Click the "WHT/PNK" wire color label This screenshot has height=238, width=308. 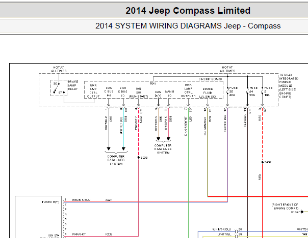point(166,123)
